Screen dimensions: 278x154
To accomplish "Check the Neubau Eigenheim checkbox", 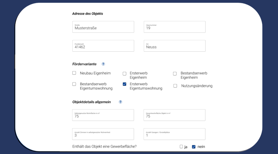I will (x=74, y=73).
